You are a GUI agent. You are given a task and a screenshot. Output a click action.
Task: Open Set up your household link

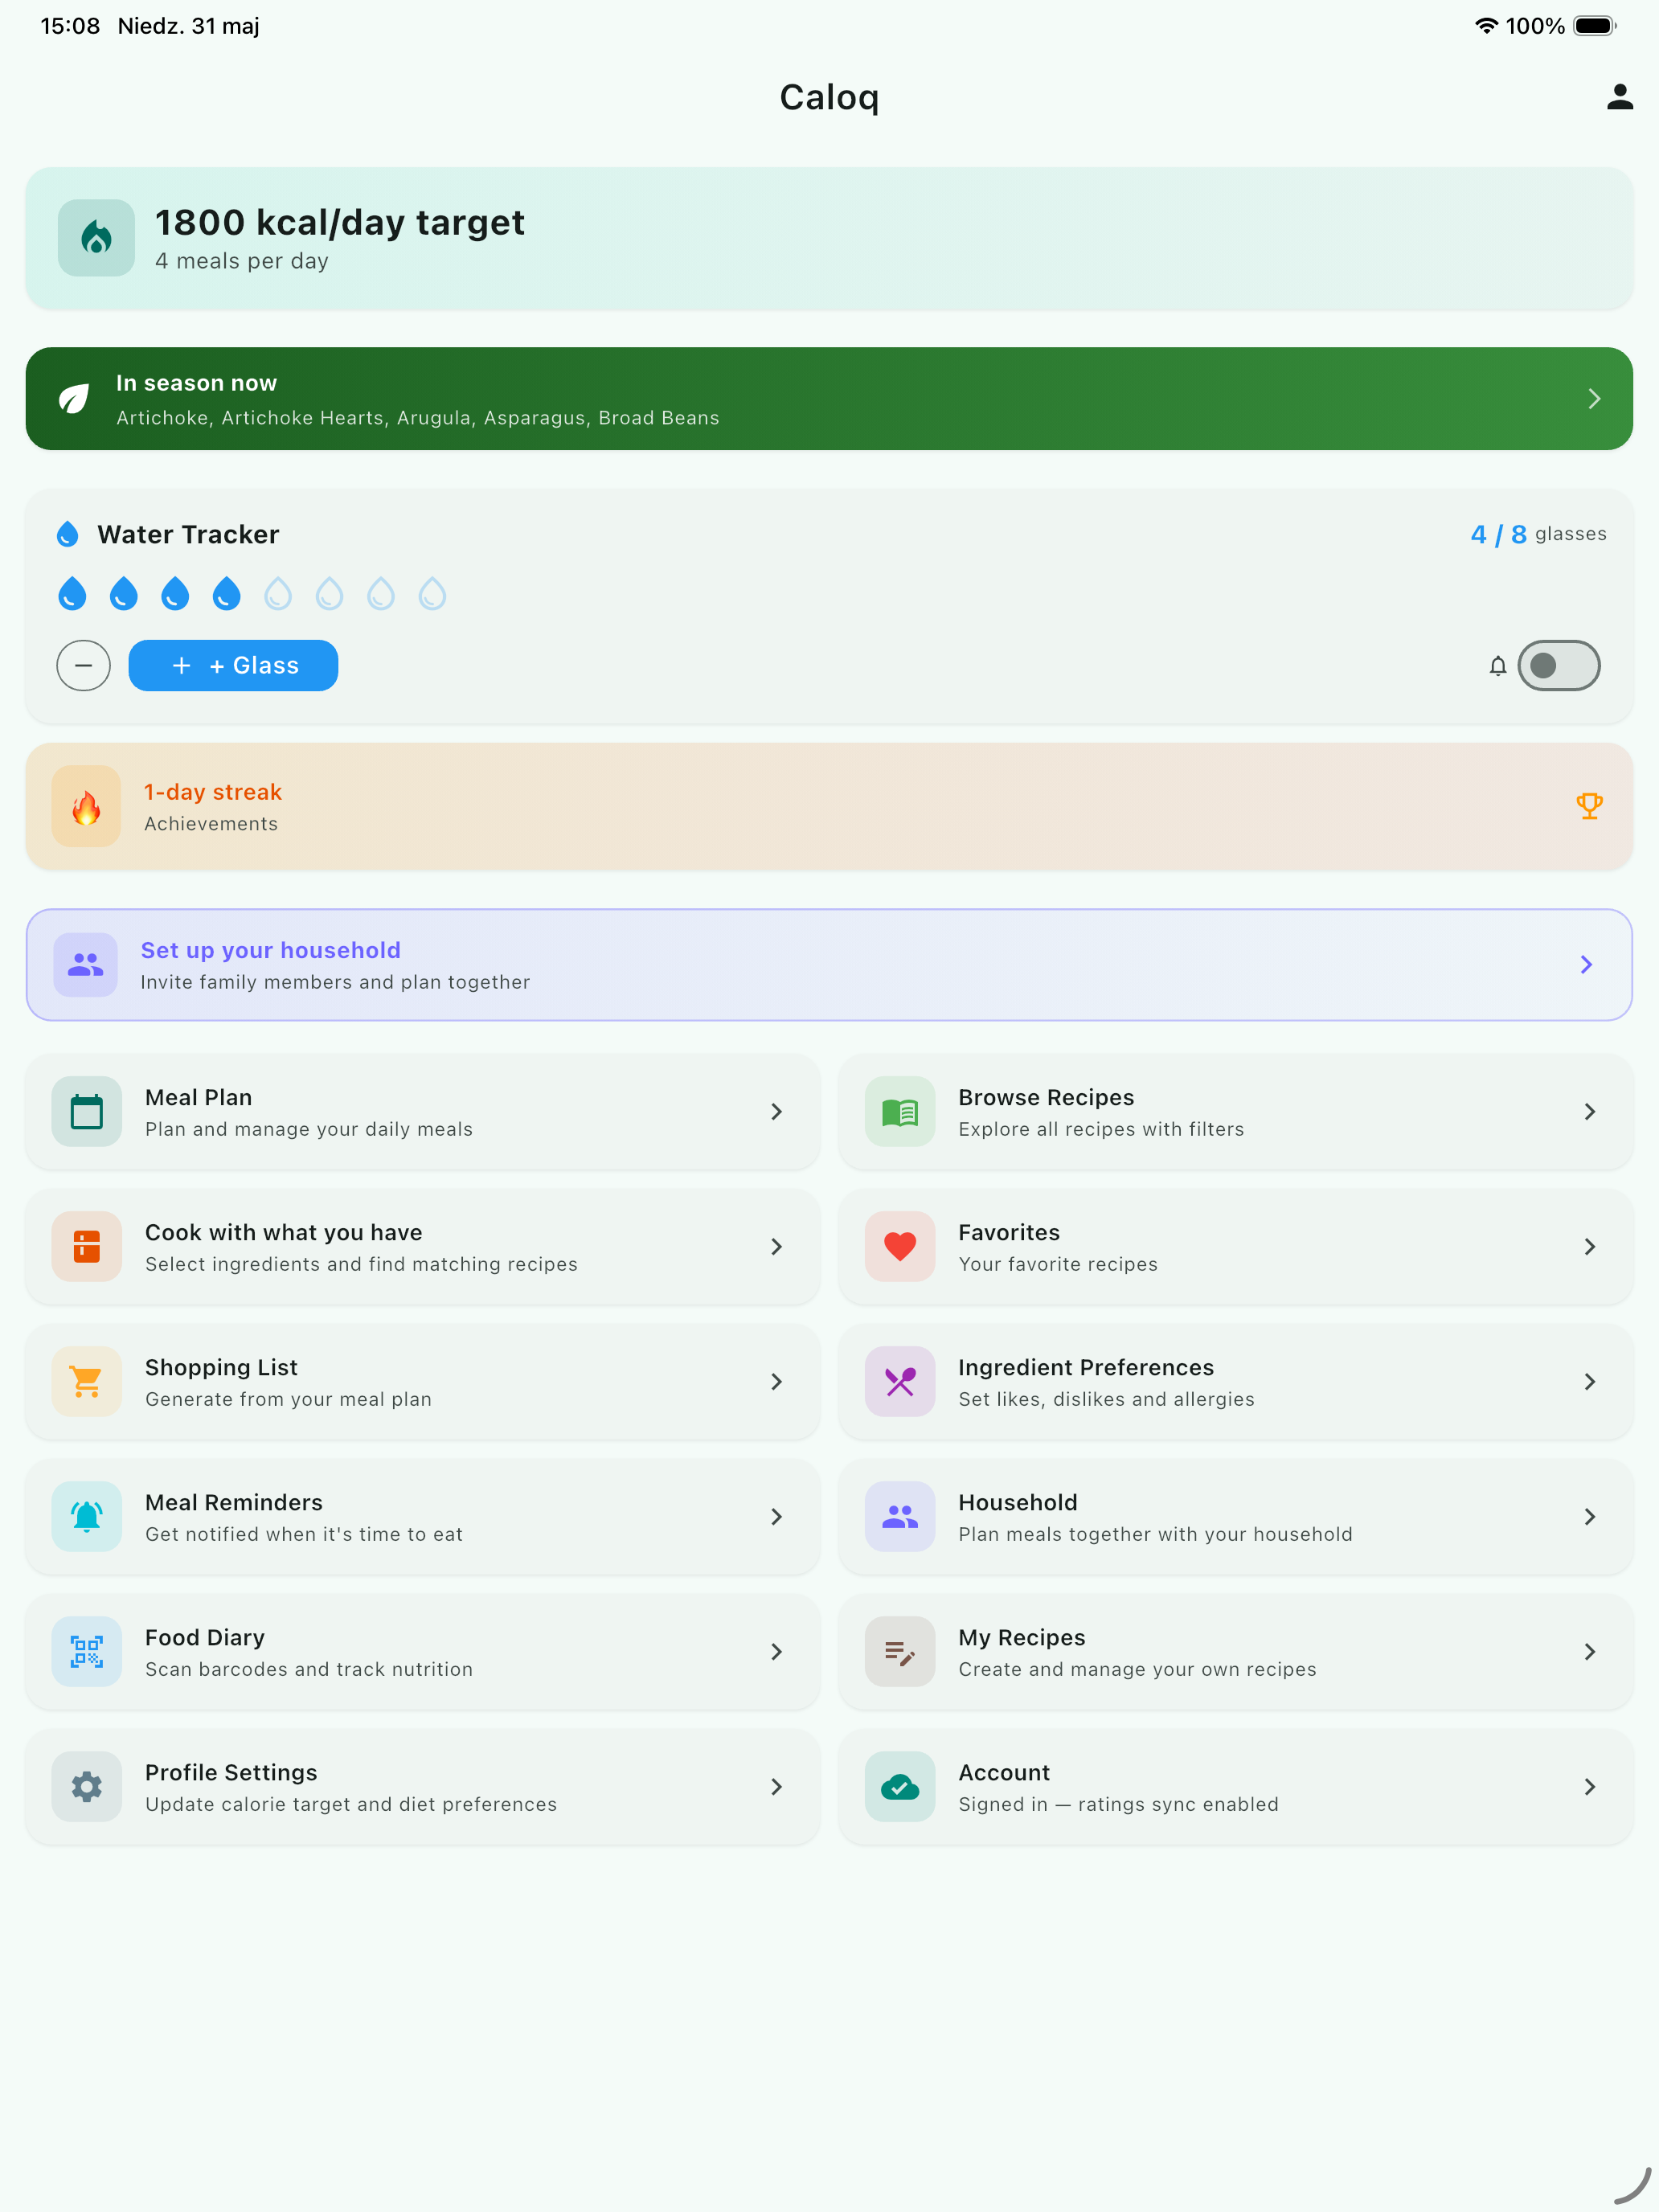coord(829,965)
